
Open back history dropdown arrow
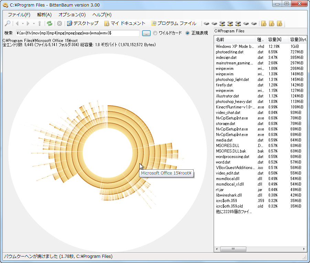tap(23, 23)
